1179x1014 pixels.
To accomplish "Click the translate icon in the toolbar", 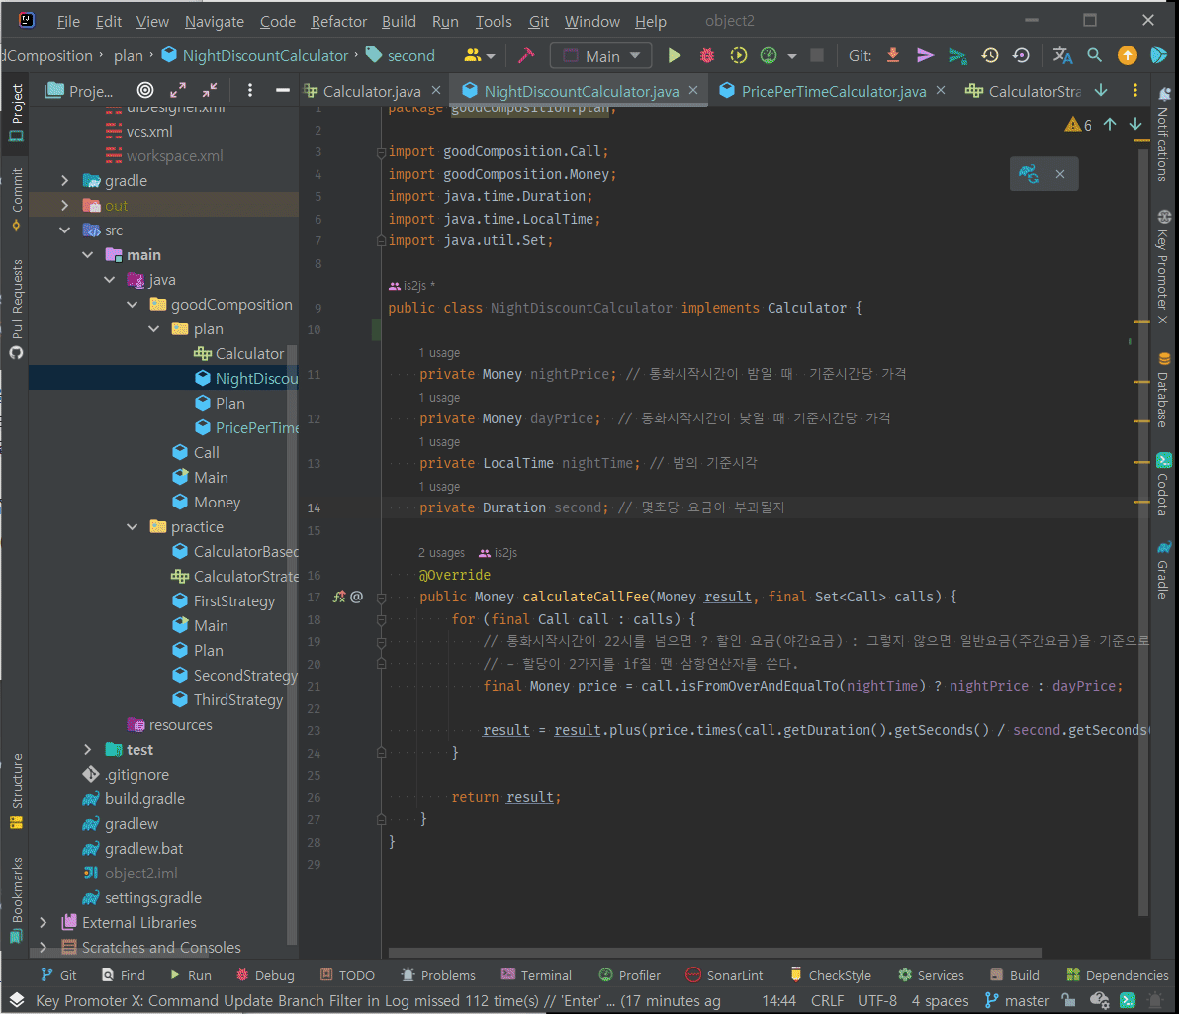I will tap(1062, 56).
